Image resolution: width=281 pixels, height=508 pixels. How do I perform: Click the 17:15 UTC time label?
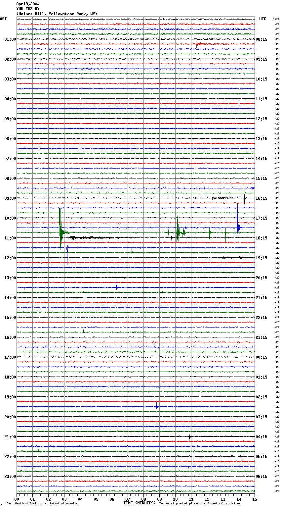pyautogui.click(x=261, y=218)
